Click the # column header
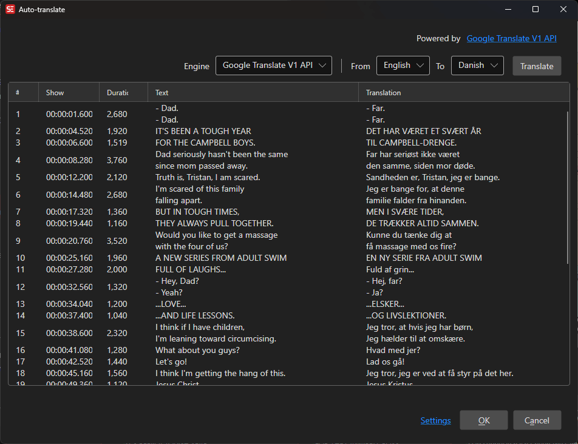The height and width of the screenshot is (444, 578). pyautogui.click(x=23, y=93)
